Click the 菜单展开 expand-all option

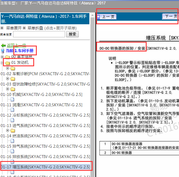coord(14,28)
